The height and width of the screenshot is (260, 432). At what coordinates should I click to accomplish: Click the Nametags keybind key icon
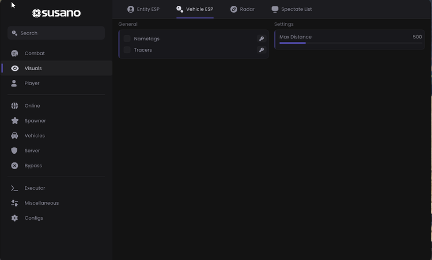click(x=261, y=39)
